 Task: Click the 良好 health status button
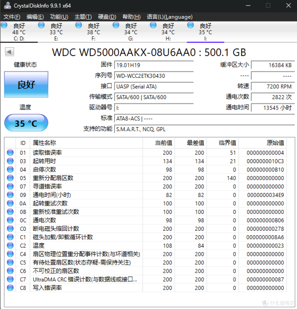(x=26, y=85)
